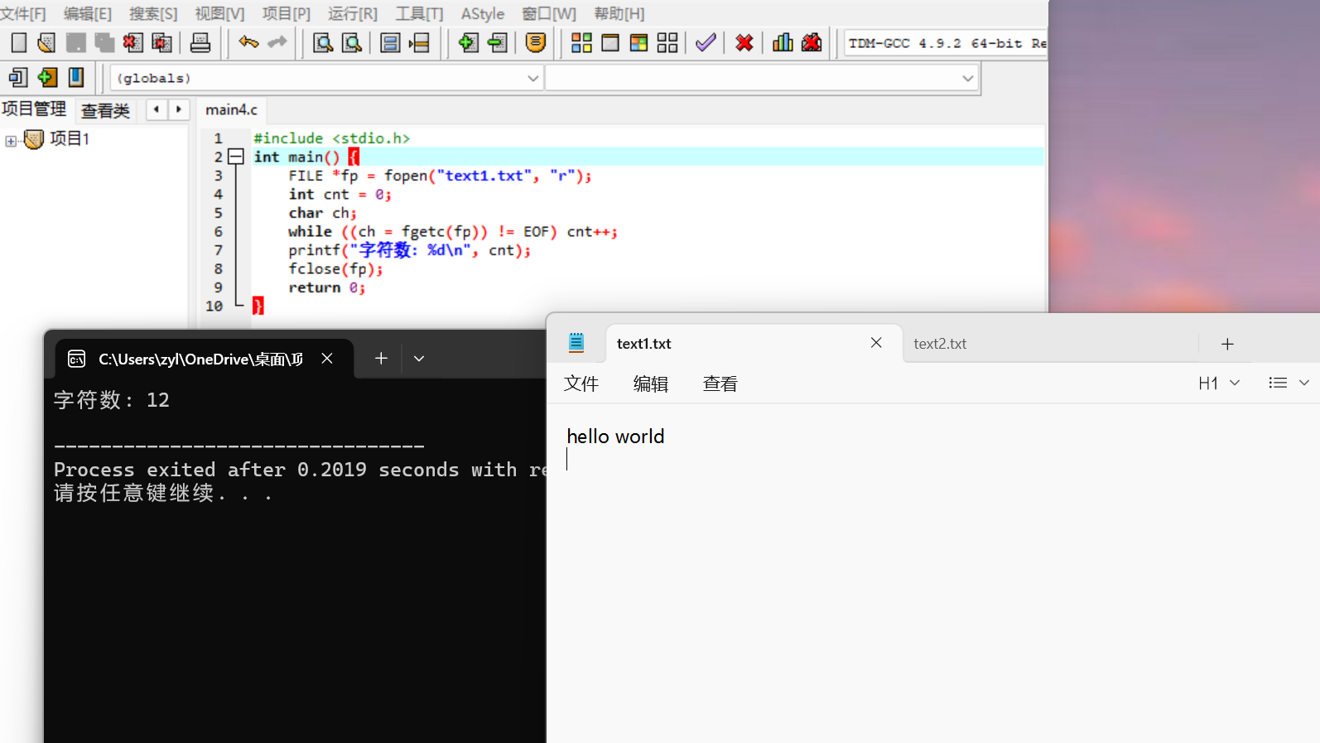Click the Close file icon in Dev-C++ toolbar
This screenshot has height=743, width=1320.
(132, 43)
